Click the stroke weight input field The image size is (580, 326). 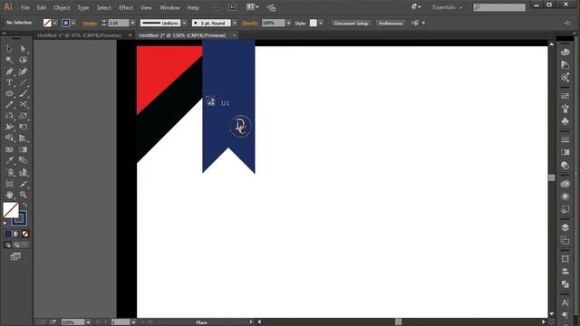[x=119, y=23]
